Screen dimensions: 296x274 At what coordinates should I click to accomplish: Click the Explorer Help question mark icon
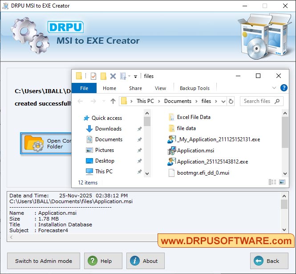click(284, 88)
